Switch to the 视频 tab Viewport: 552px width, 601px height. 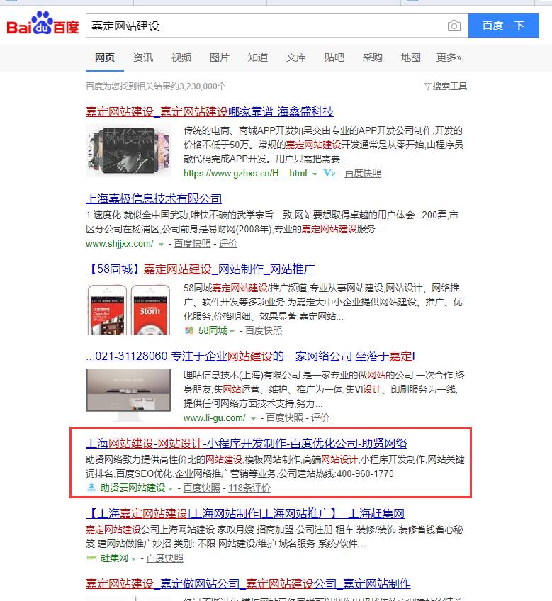pyautogui.click(x=181, y=57)
